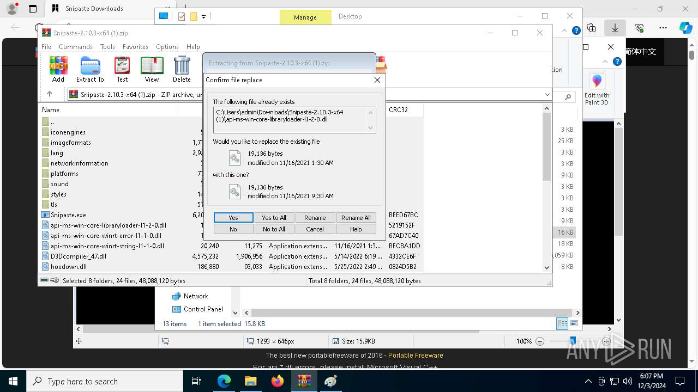Viewport: 698px width, 392px height.
Task: Select Control Panel in navigation pane
Action: pos(203,309)
